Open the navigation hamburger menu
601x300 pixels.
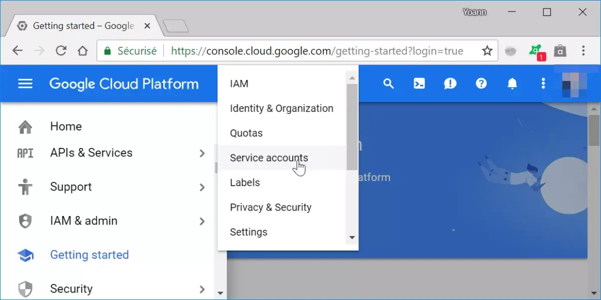pos(25,83)
